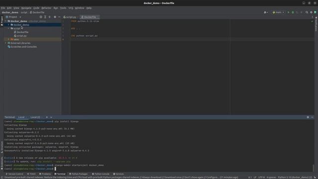Click the Debug bug icon
Viewport: 318px width, 179px height.
click(x=293, y=12)
